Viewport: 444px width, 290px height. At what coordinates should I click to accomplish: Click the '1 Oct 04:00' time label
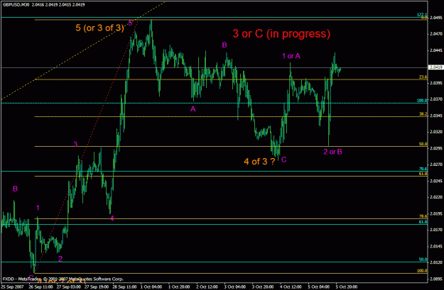pyautogui.click(x=151, y=286)
